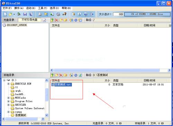This screenshot has height=126, width=173.
Task: Click the last icon in the disc pane toolbar
Action: point(80,20)
